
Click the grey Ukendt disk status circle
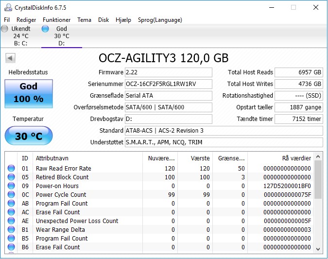[x=4, y=29]
